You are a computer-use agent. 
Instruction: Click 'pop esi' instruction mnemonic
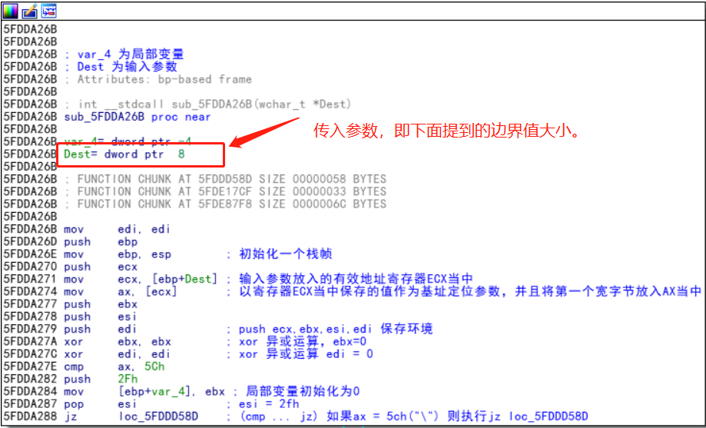[74, 404]
